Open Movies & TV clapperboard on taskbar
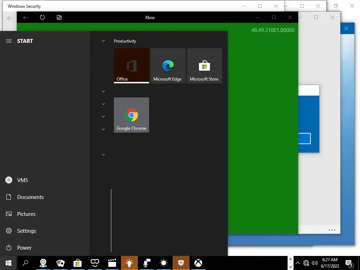This screenshot has width=360, height=270. [112, 263]
